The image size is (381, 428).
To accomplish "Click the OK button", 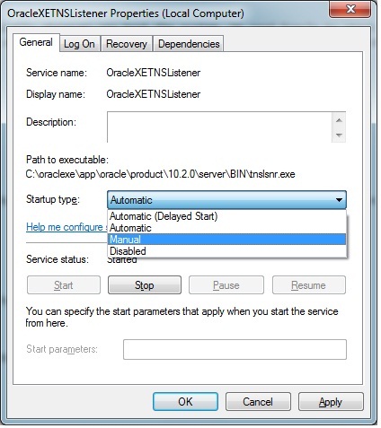I will pyautogui.click(x=185, y=401).
